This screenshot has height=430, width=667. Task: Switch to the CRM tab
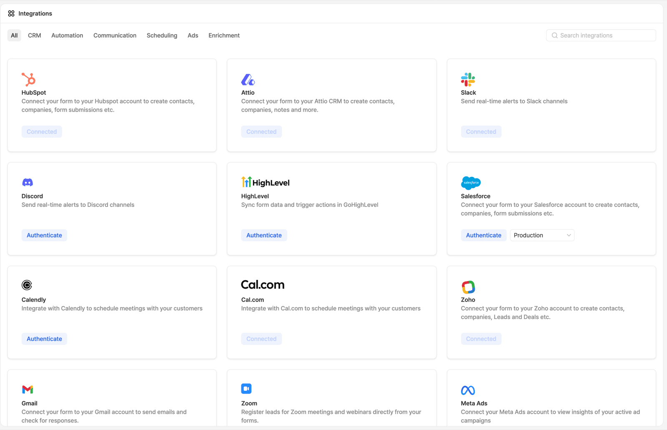coord(35,35)
